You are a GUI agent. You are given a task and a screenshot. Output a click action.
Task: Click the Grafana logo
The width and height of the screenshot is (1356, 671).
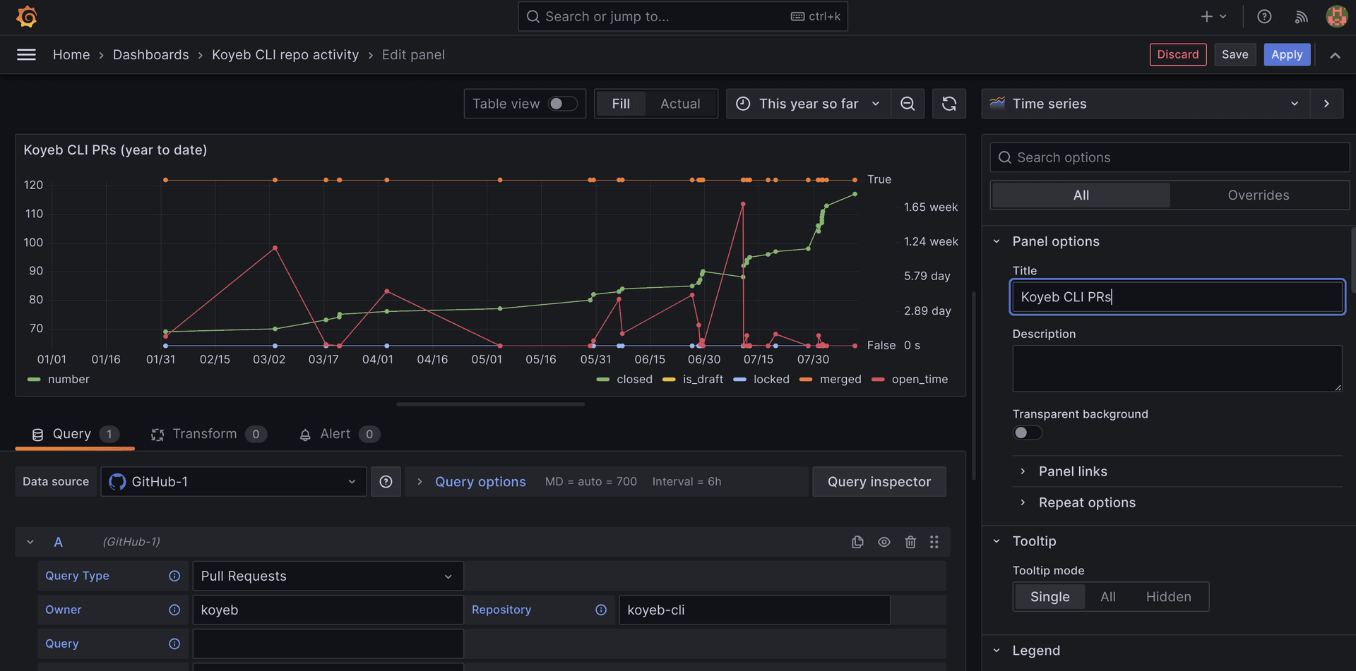click(27, 16)
